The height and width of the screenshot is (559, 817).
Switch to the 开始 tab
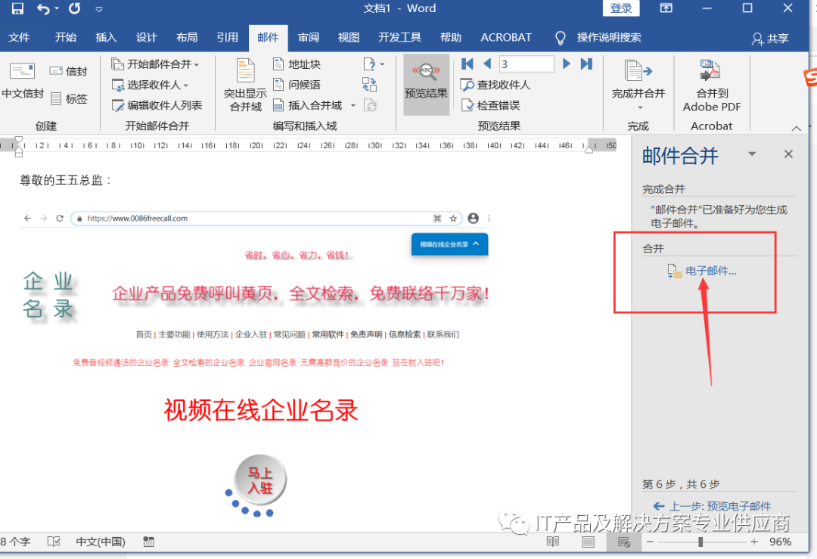[x=66, y=38]
